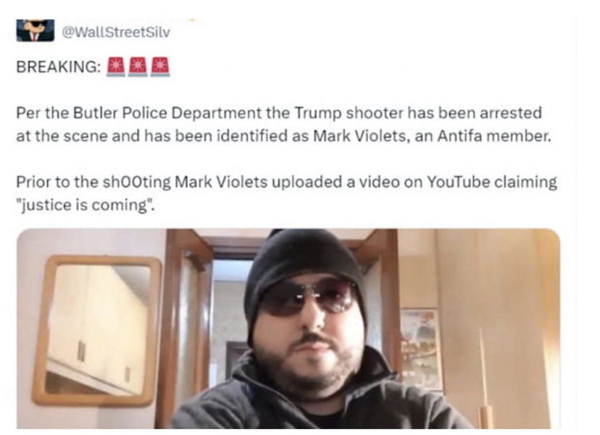Viewport: 600px width, 435px height.
Task: Open the attached photo below the tweet
Action: pos(288,329)
